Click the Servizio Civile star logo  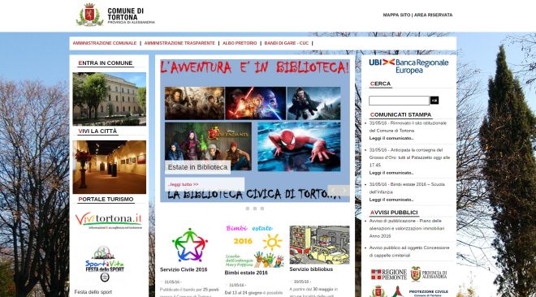[x=190, y=245]
